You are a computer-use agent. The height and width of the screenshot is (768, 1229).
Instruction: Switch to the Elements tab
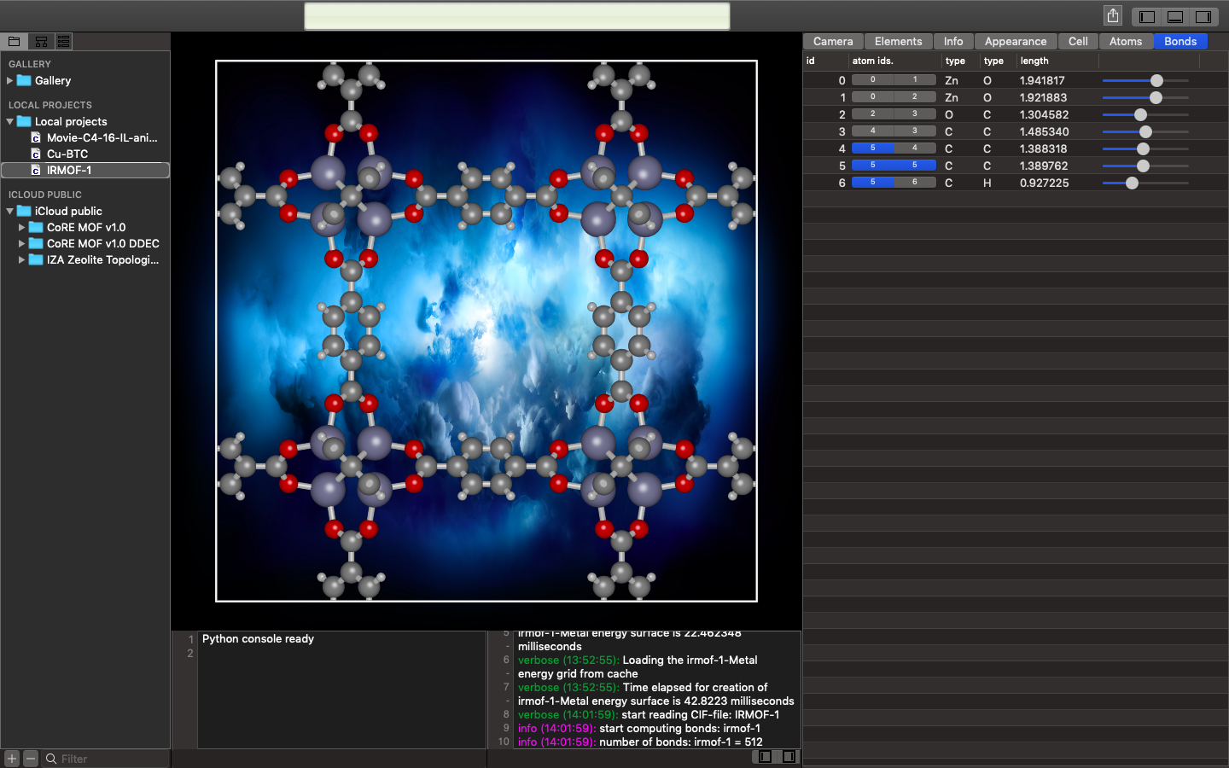[x=898, y=41]
